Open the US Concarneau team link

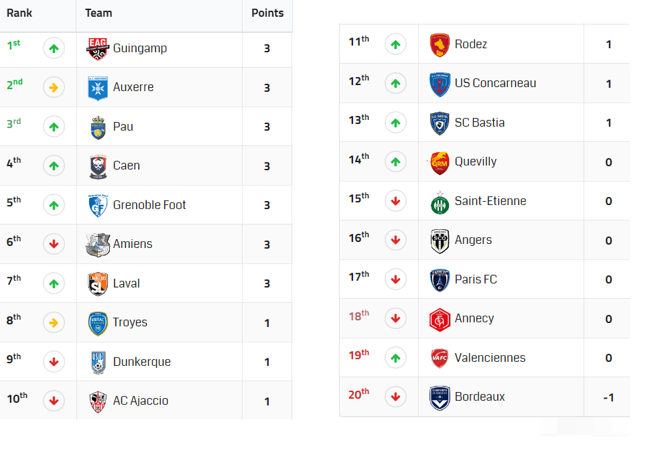(495, 83)
